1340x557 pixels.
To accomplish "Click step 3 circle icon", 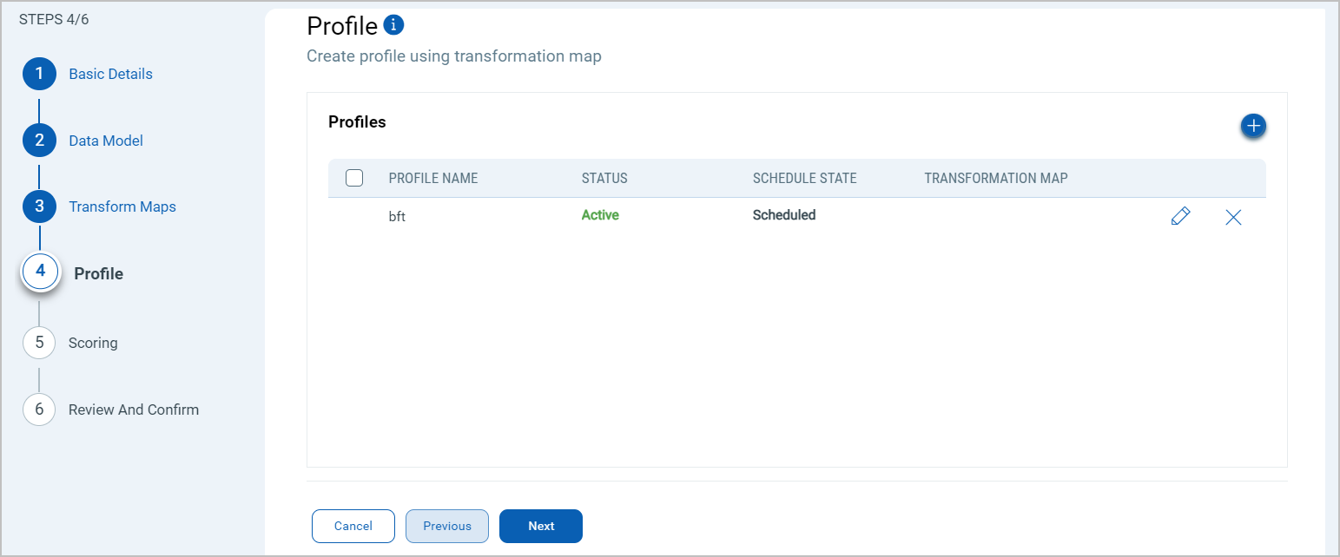I will tap(39, 206).
